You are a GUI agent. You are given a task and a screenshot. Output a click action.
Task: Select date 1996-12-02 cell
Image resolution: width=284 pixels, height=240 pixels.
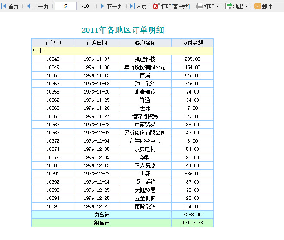tap(96, 133)
